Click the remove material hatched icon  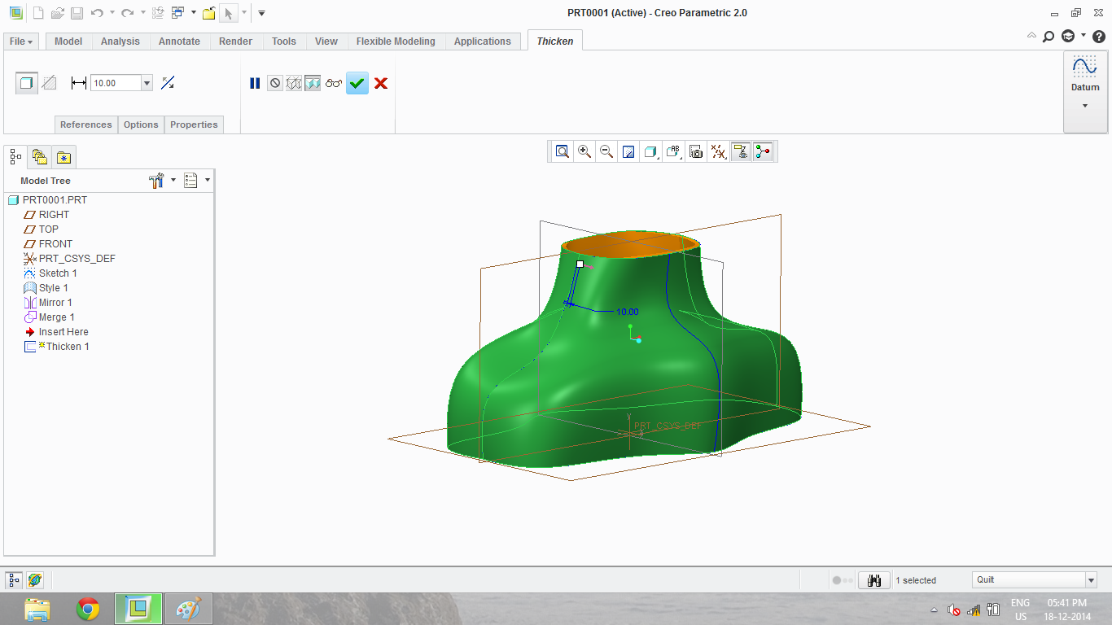click(x=50, y=83)
